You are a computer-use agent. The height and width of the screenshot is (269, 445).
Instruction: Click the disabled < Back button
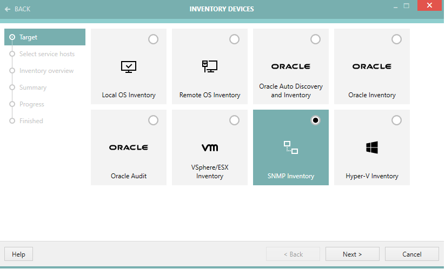click(293, 254)
